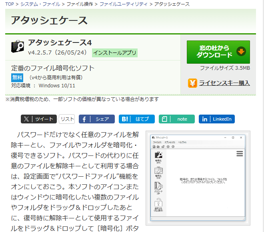
Task: Open ライセンスキー購入 link
Action: (x=224, y=83)
